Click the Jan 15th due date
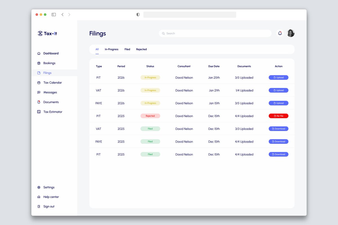This screenshot has width=338, height=225. pos(214,103)
